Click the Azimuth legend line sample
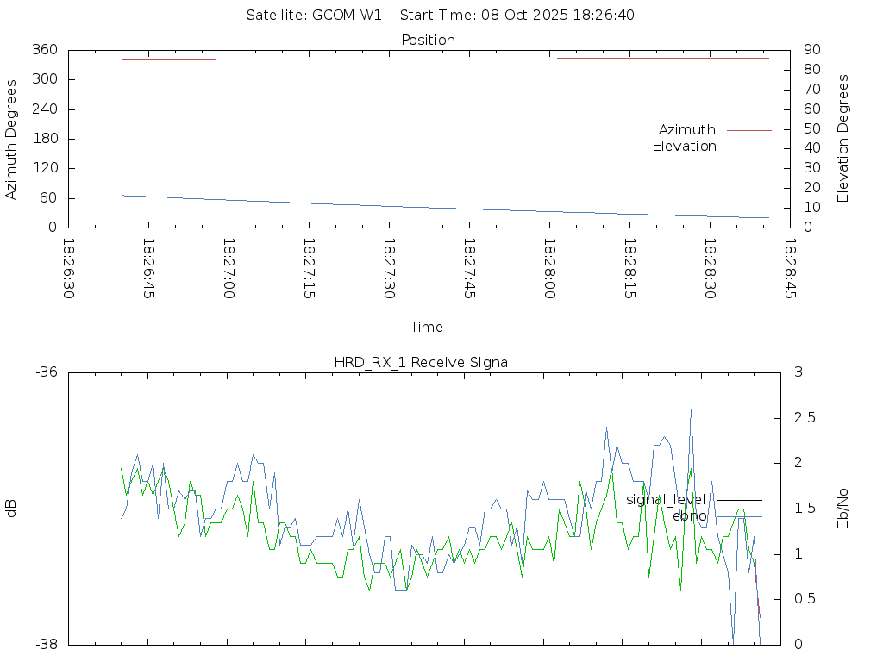 click(x=748, y=130)
